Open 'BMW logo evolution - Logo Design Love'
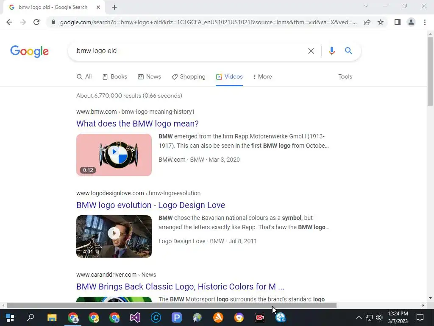Viewport: 434px width, 326px height. click(x=150, y=205)
